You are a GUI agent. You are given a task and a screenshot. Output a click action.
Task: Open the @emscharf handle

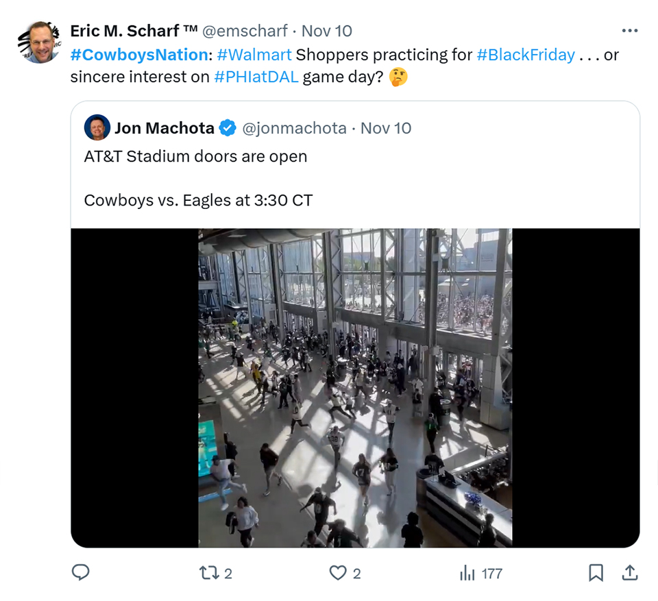coord(245,31)
